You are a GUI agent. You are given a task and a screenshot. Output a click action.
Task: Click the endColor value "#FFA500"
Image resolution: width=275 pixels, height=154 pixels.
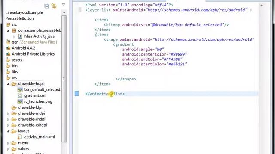[x=172, y=59]
